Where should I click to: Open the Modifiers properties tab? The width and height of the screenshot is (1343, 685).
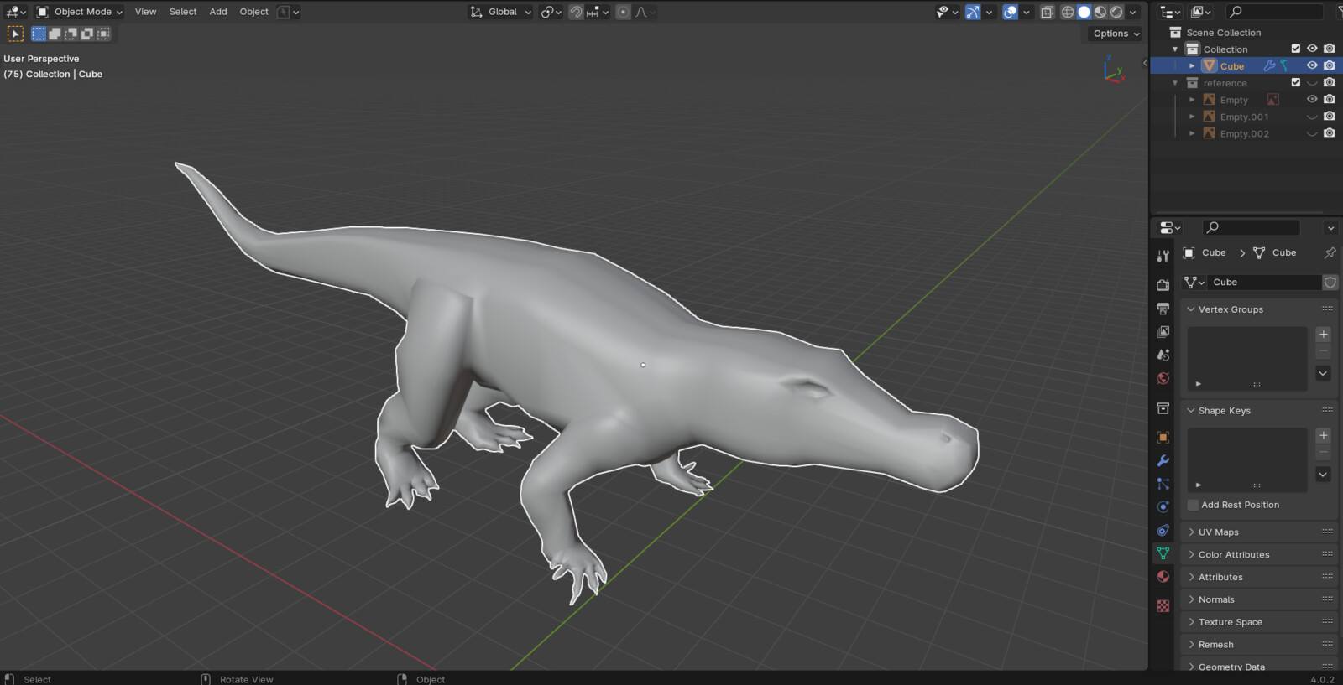[x=1163, y=460]
